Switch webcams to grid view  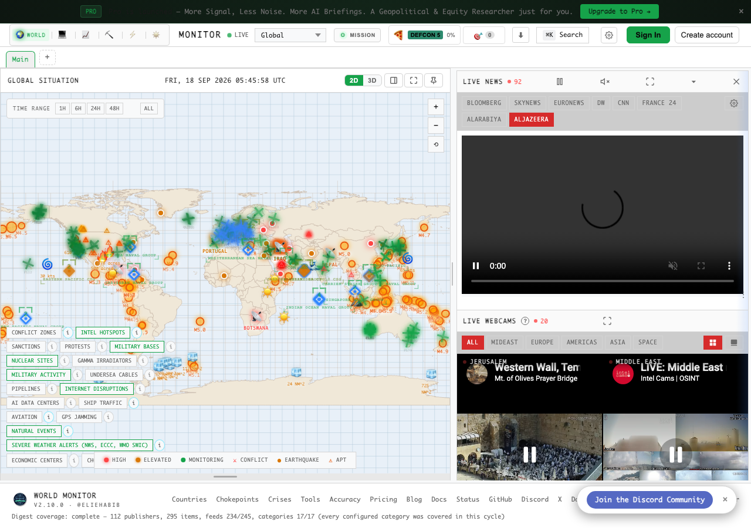click(713, 343)
